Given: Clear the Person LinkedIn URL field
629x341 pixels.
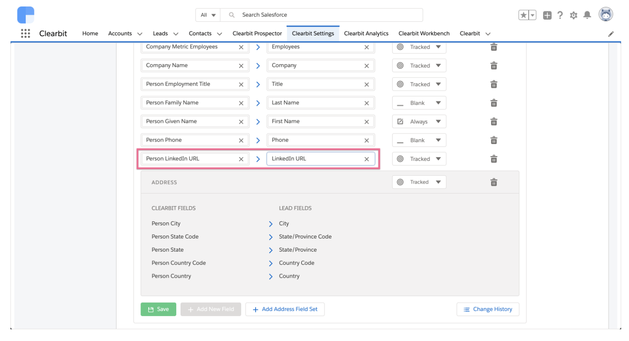Looking at the screenshot, I should 241,159.
